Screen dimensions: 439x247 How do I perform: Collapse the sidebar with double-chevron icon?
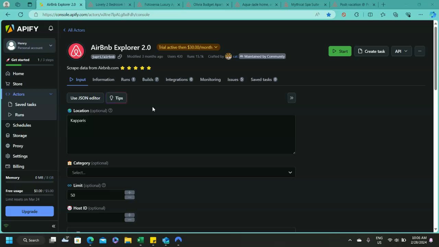(x=54, y=226)
